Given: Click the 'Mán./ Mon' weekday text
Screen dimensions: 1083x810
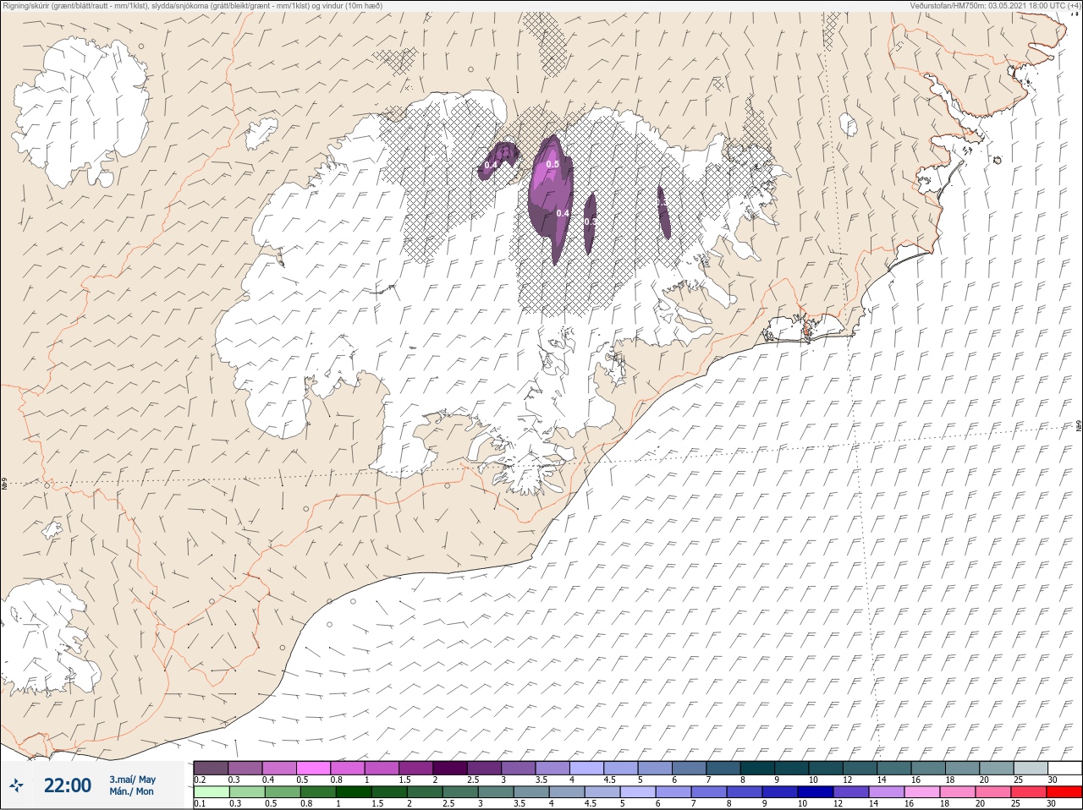Looking at the screenshot, I should [131, 791].
